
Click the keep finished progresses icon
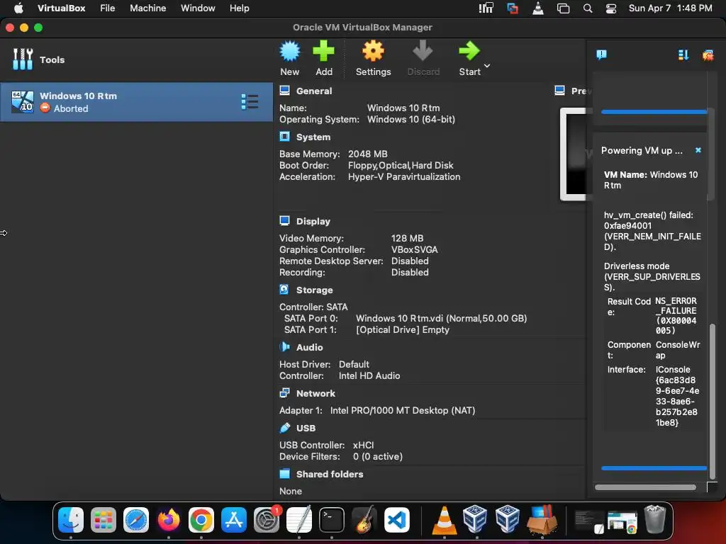tap(683, 55)
